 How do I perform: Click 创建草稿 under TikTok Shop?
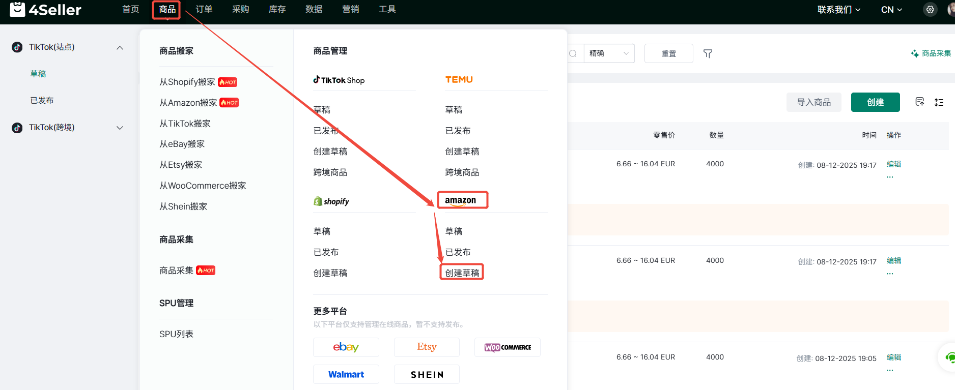(x=330, y=152)
